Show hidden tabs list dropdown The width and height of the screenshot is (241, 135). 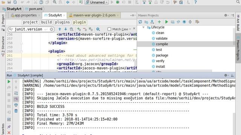tap(133, 15)
